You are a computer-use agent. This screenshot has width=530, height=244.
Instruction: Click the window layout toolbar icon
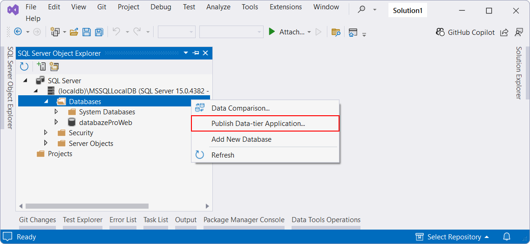coord(353,32)
